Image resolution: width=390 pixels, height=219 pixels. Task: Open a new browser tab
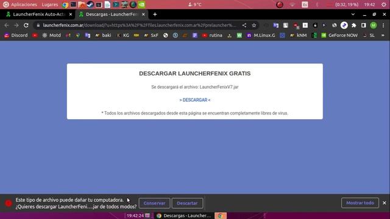(x=155, y=15)
